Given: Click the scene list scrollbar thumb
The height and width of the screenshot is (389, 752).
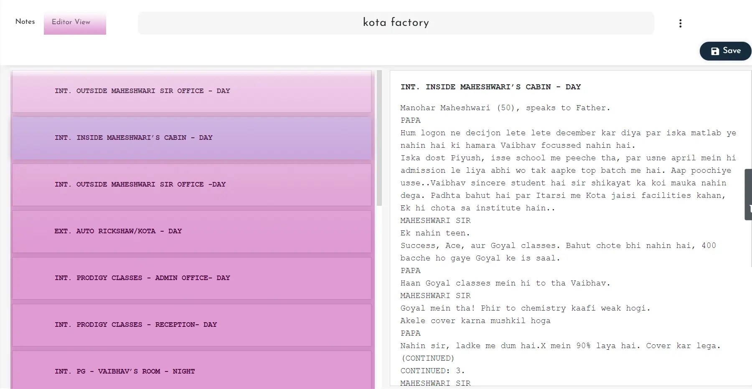Looking at the screenshot, I should coord(379,138).
